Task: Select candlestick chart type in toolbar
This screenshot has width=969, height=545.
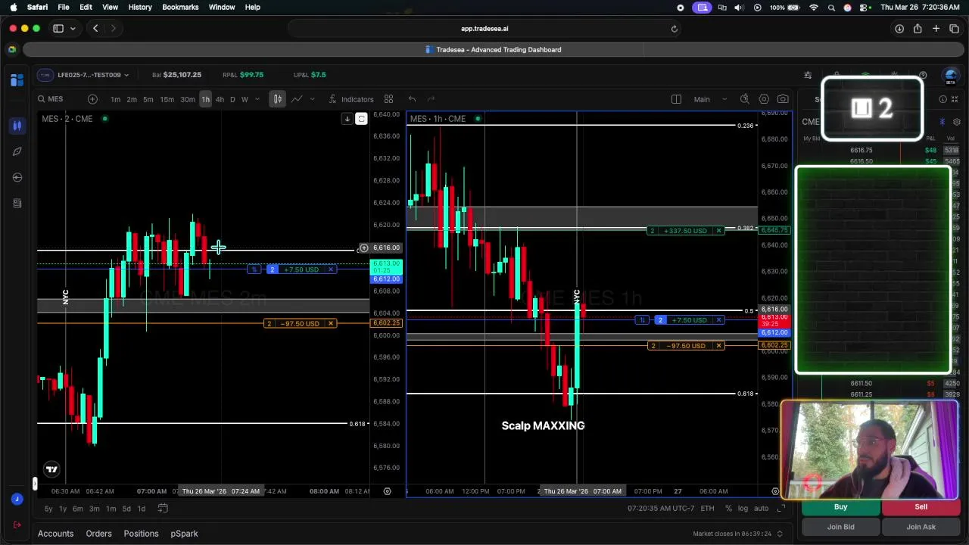Action: [278, 99]
